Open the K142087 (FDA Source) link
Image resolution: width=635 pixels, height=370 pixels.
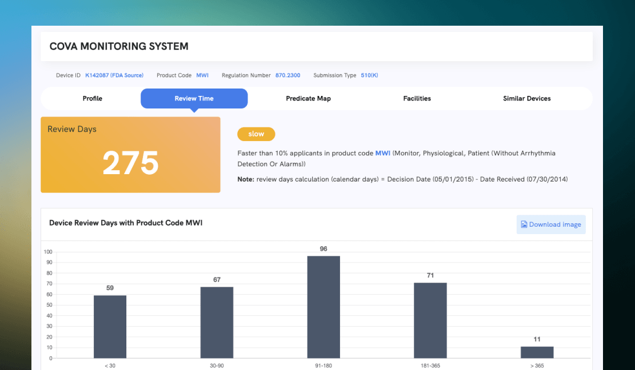click(114, 75)
